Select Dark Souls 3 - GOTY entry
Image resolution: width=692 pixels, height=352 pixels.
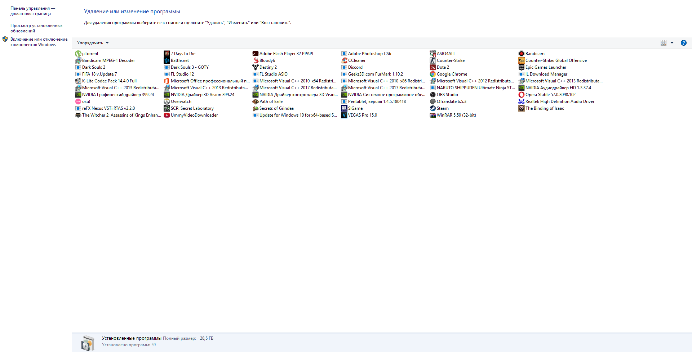[186, 67]
